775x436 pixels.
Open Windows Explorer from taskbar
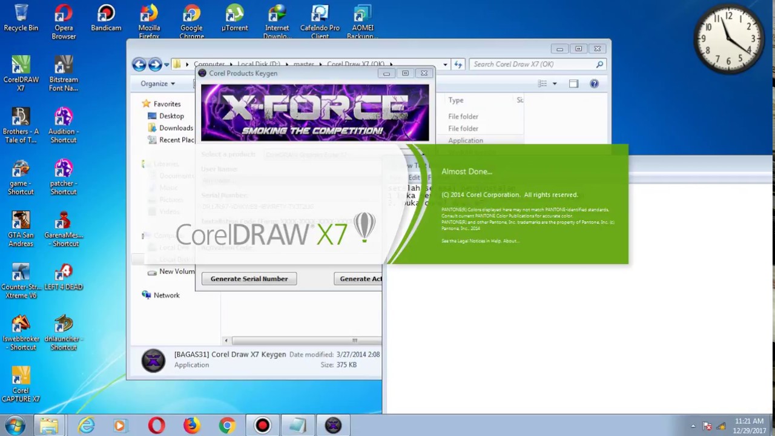(49, 425)
